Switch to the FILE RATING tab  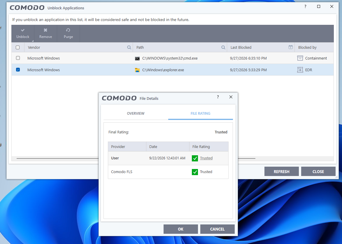tap(200, 113)
